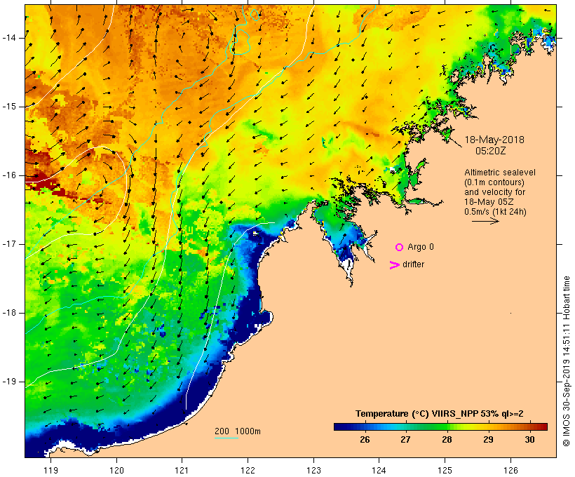Image resolution: width=575 pixels, height=477 pixels.
Task: Click the 126 longitude axis label
Action: click(x=510, y=470)
